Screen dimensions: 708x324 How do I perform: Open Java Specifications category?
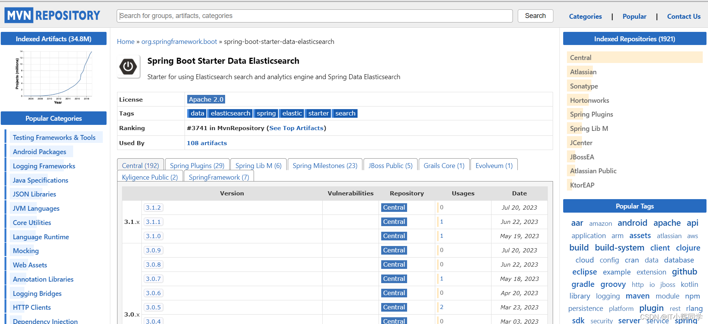coord(41,180)
